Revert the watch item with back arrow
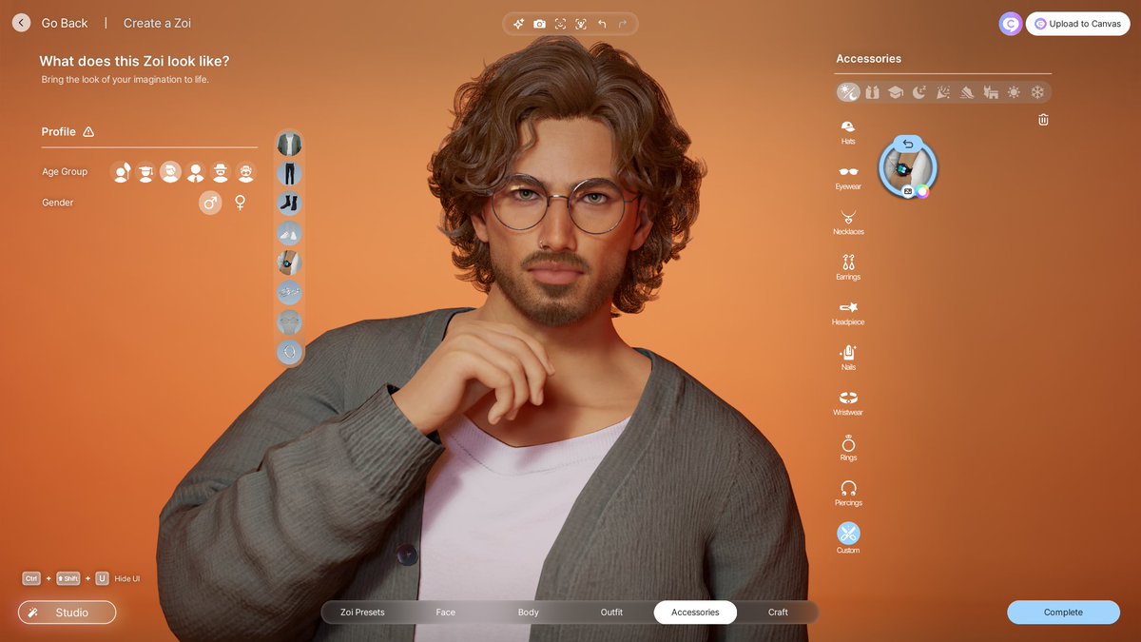 pos(907,144)
